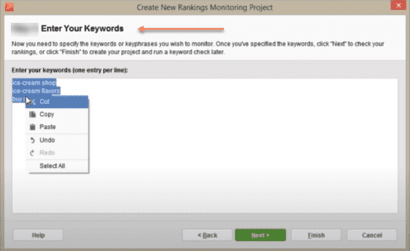Click the 'ice-cream flavors' keyword line
Viewport: 410px width, 251px height.
point(37,91)
